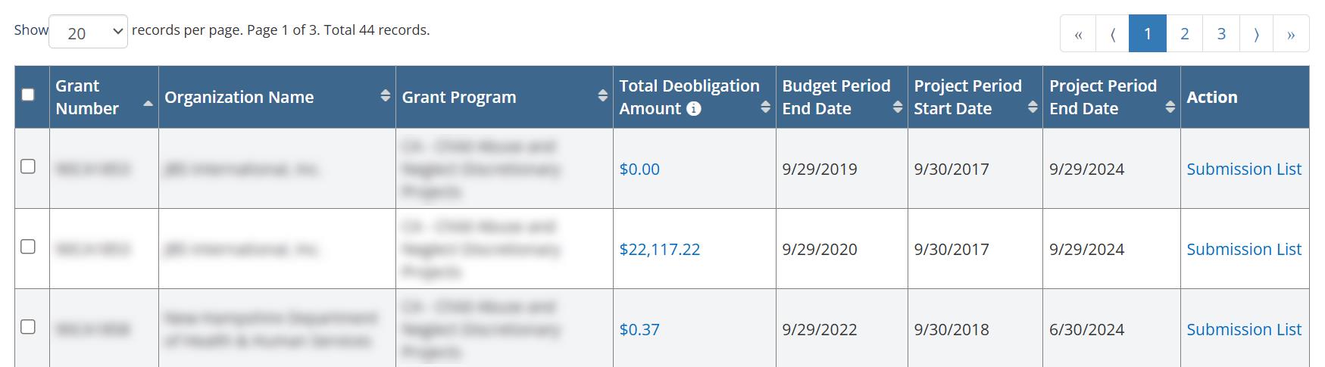
Task: Sort by Budget Period End Date arrows
Action: pos(897,107)
